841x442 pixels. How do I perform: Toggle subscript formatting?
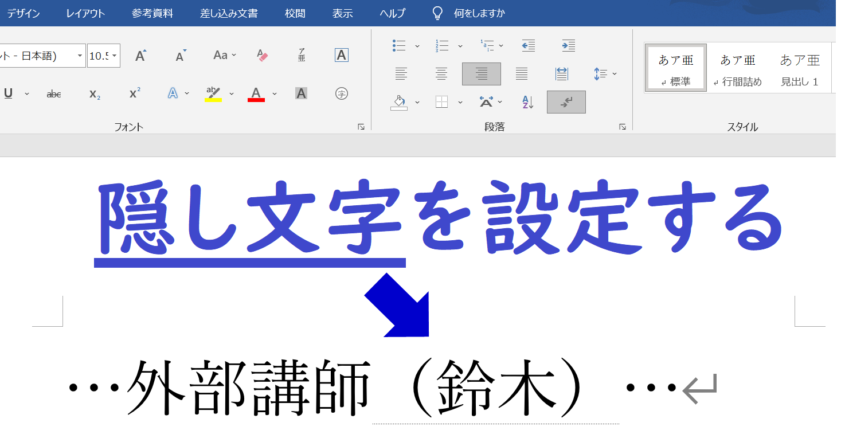(x=95, y=93)
